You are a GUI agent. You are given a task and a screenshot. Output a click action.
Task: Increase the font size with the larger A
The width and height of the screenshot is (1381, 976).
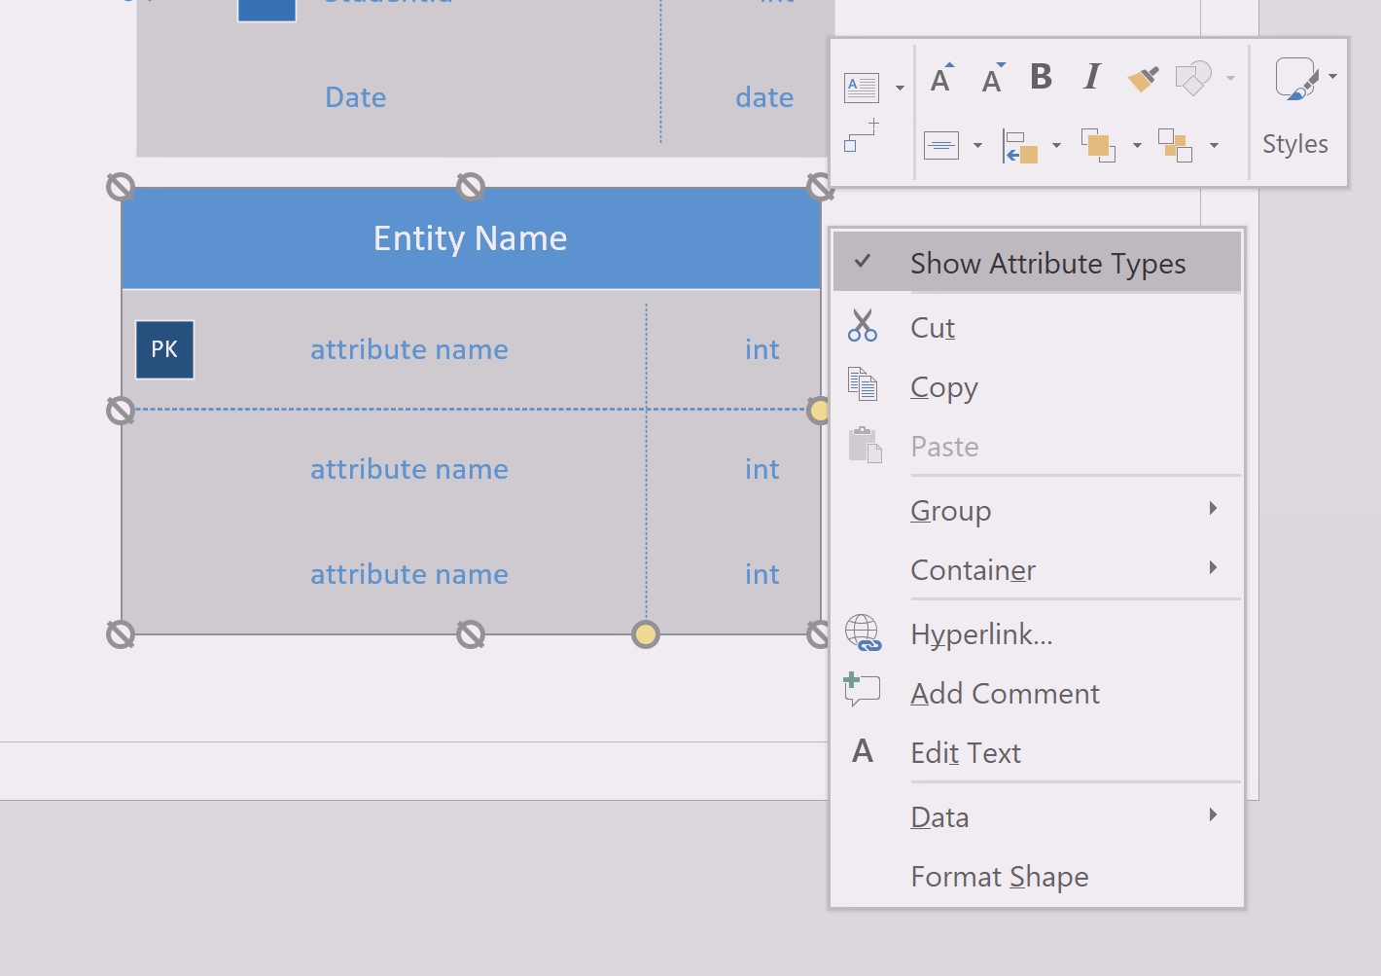coord(941,78)
